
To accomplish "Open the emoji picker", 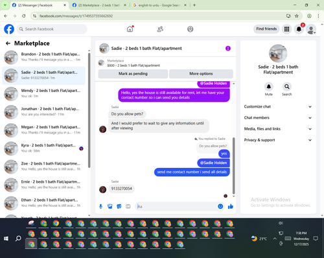I will pos(220,206).
